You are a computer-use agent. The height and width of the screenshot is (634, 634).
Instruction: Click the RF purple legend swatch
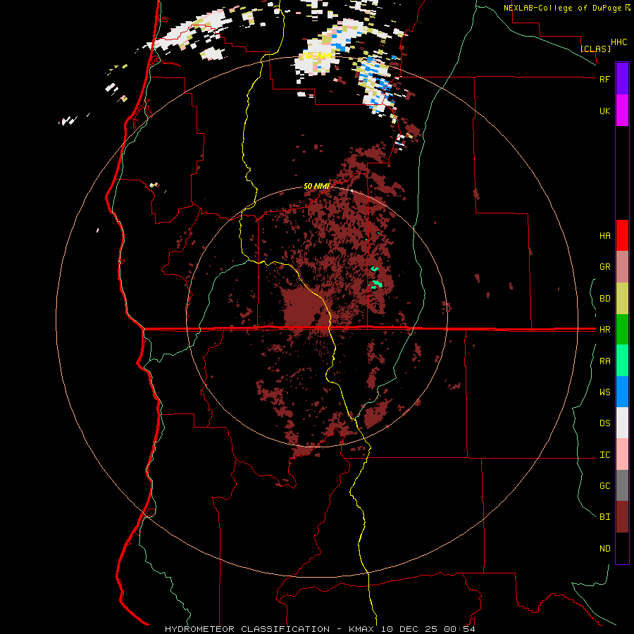click(622, 79)
